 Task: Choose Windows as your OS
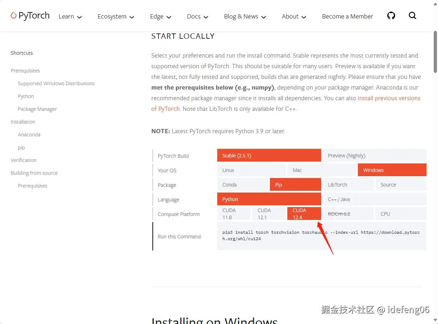(x=392, y=170)
